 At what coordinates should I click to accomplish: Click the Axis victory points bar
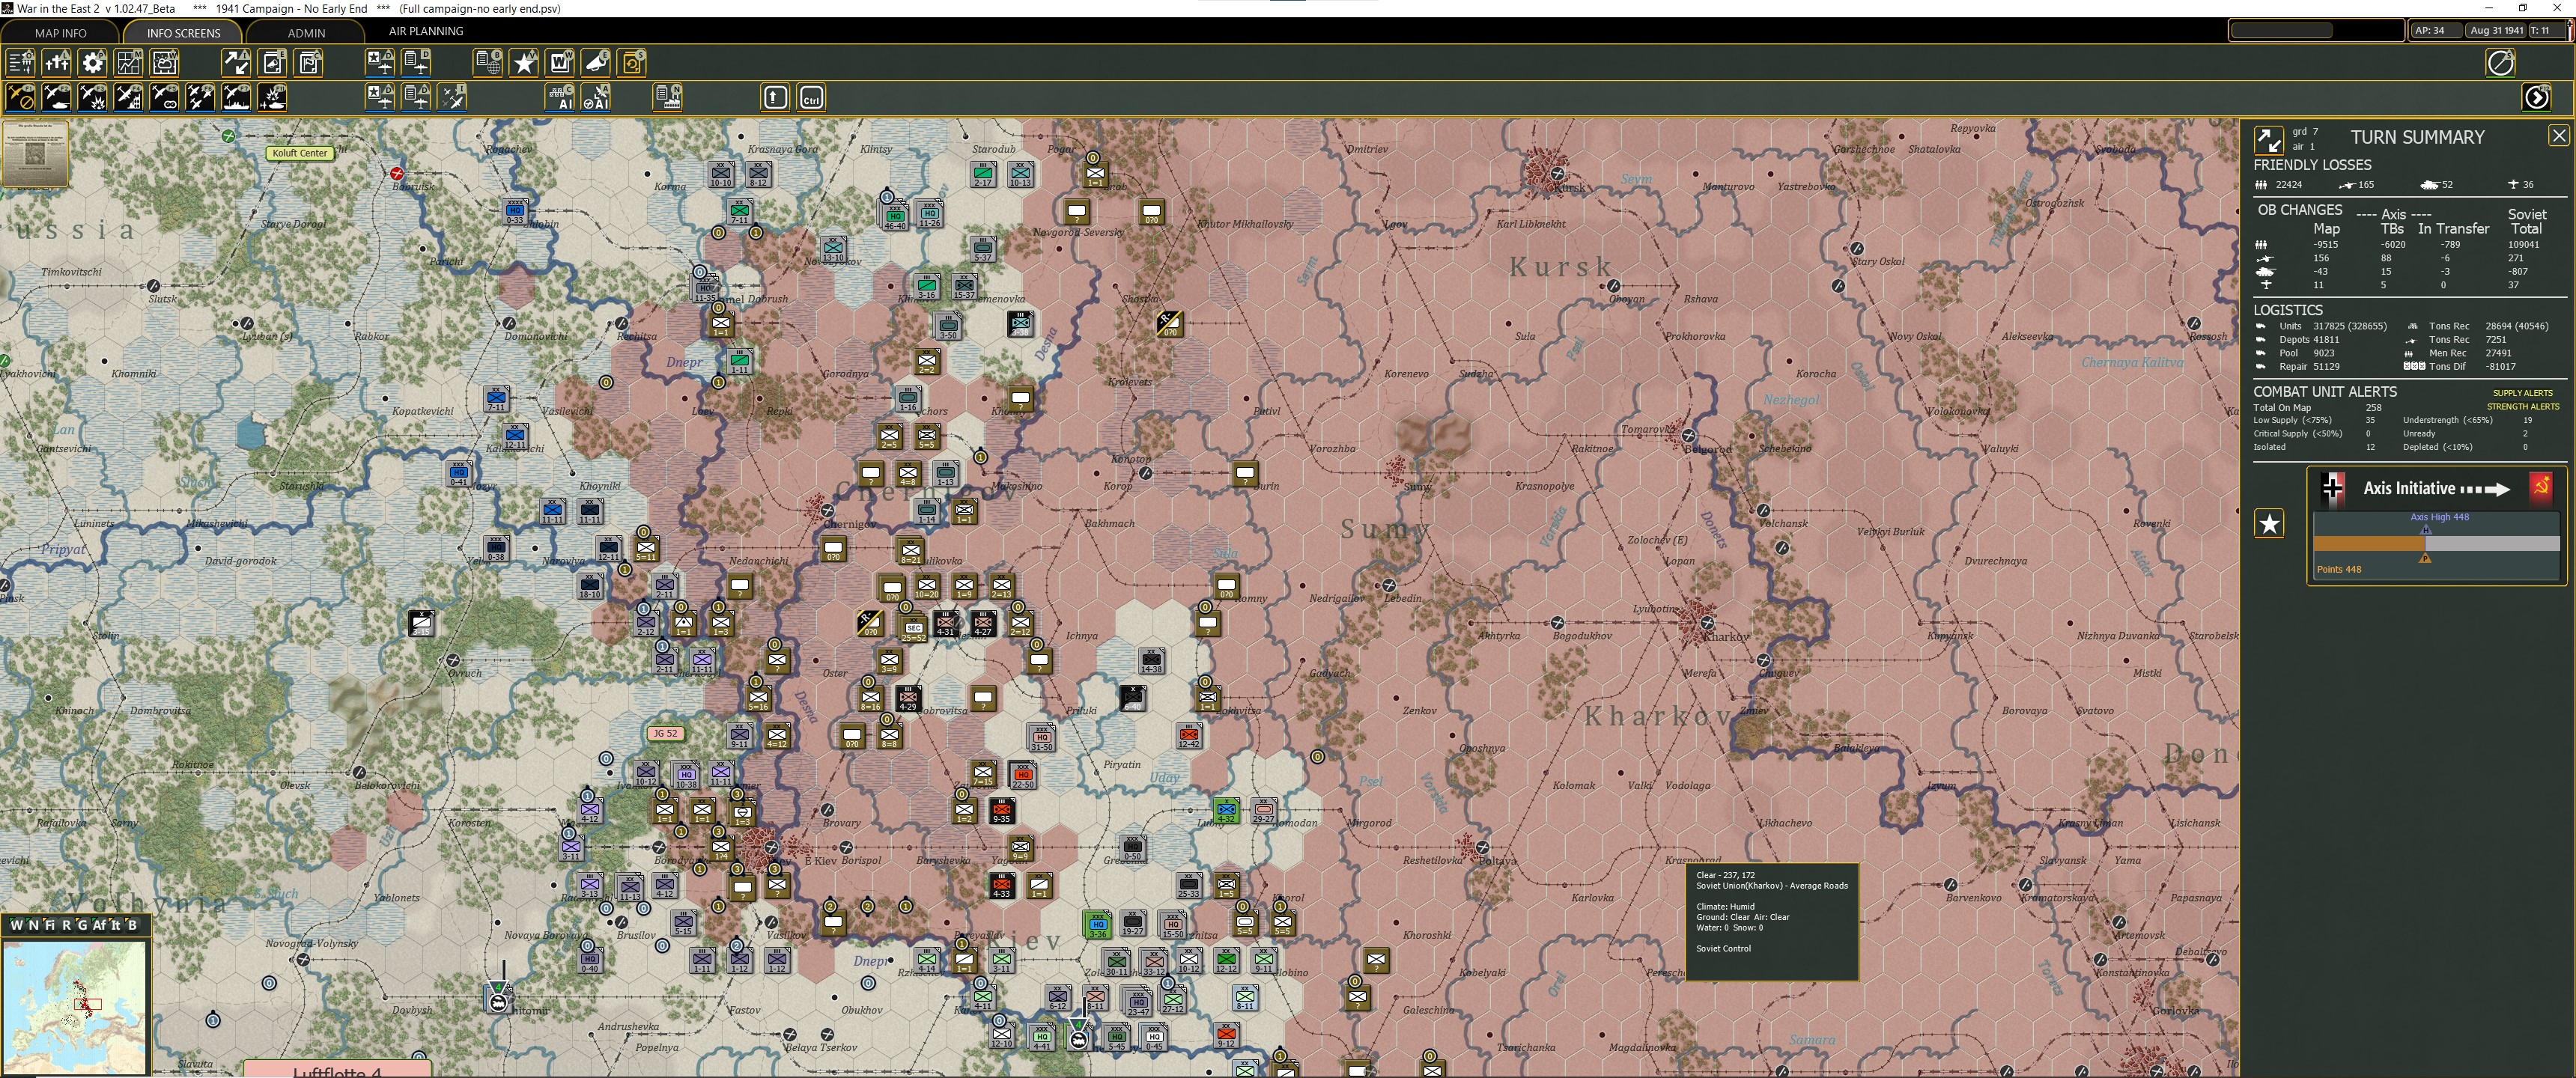(x=2435, y=543)
